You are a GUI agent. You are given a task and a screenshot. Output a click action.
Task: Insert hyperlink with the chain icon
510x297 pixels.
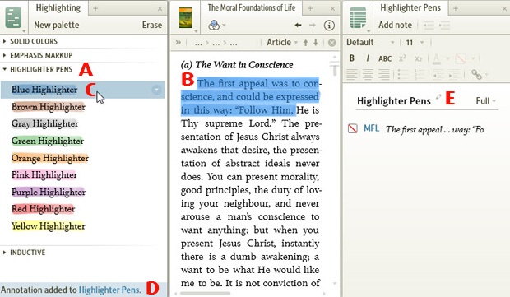tap(476, 75)
